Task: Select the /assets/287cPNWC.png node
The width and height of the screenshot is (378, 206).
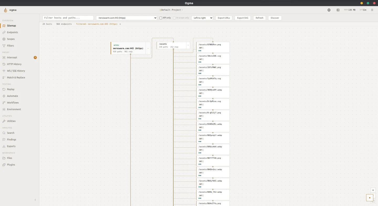Action: (x=213, y=70)
